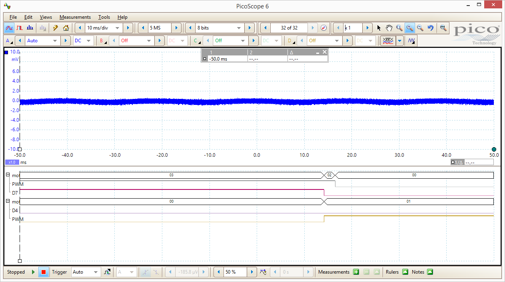This screenshot has height=282, width=505.
Task: Open the Measurements menu
Action: coord(75,17)
